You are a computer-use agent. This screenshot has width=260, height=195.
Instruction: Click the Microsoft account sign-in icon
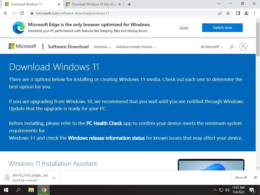pos(243,47)
